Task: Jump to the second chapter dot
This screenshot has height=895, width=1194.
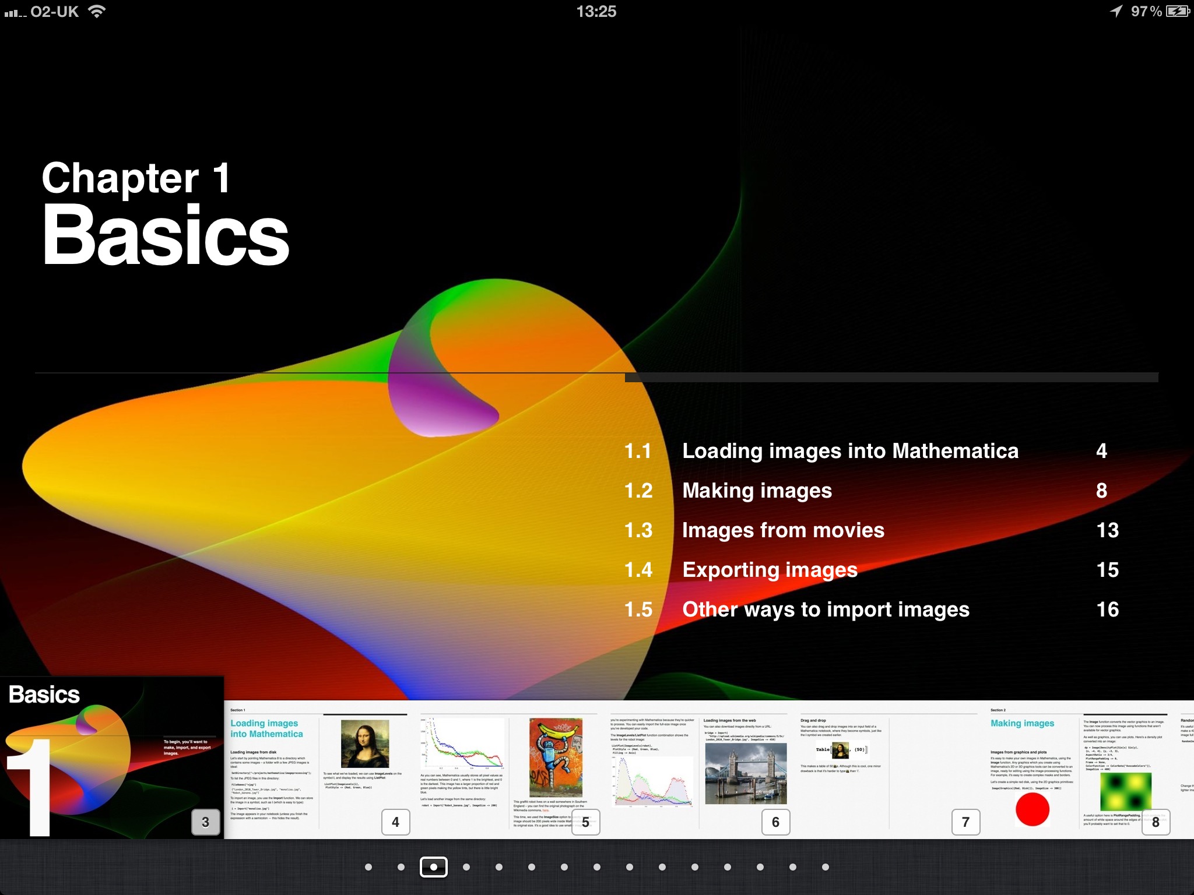Action: (x=401, y=867)
